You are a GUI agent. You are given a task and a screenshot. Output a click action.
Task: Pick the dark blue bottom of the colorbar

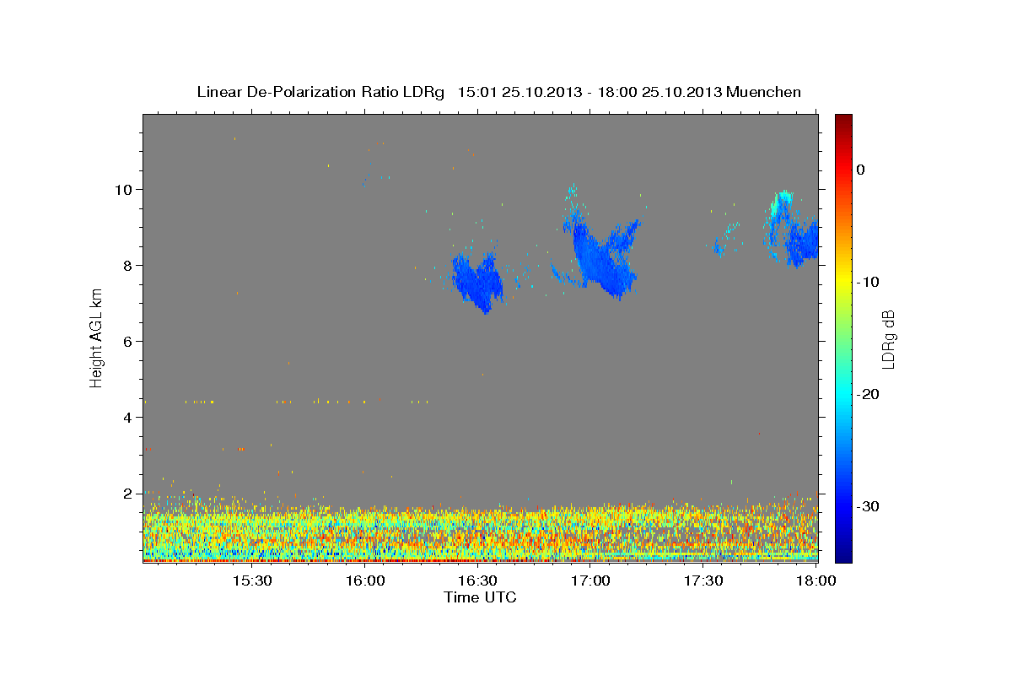coord(843,555)
